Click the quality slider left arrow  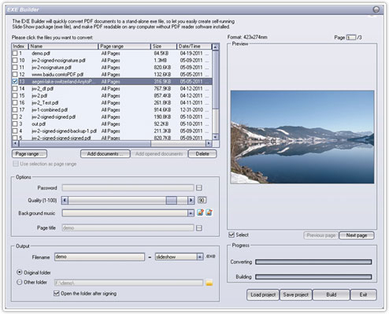click(x=65, y=201)
